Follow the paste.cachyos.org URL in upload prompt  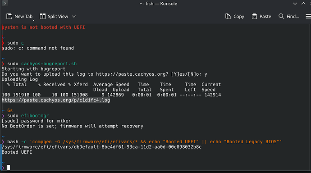[x=132, y=74]
